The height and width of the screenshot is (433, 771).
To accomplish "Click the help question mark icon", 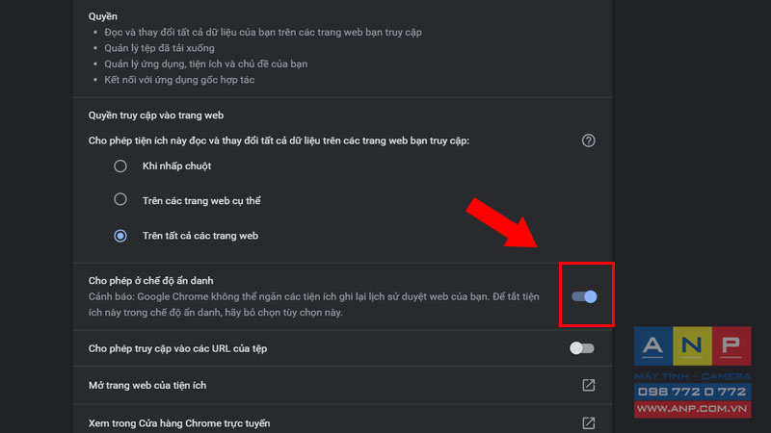I will 588,140.
